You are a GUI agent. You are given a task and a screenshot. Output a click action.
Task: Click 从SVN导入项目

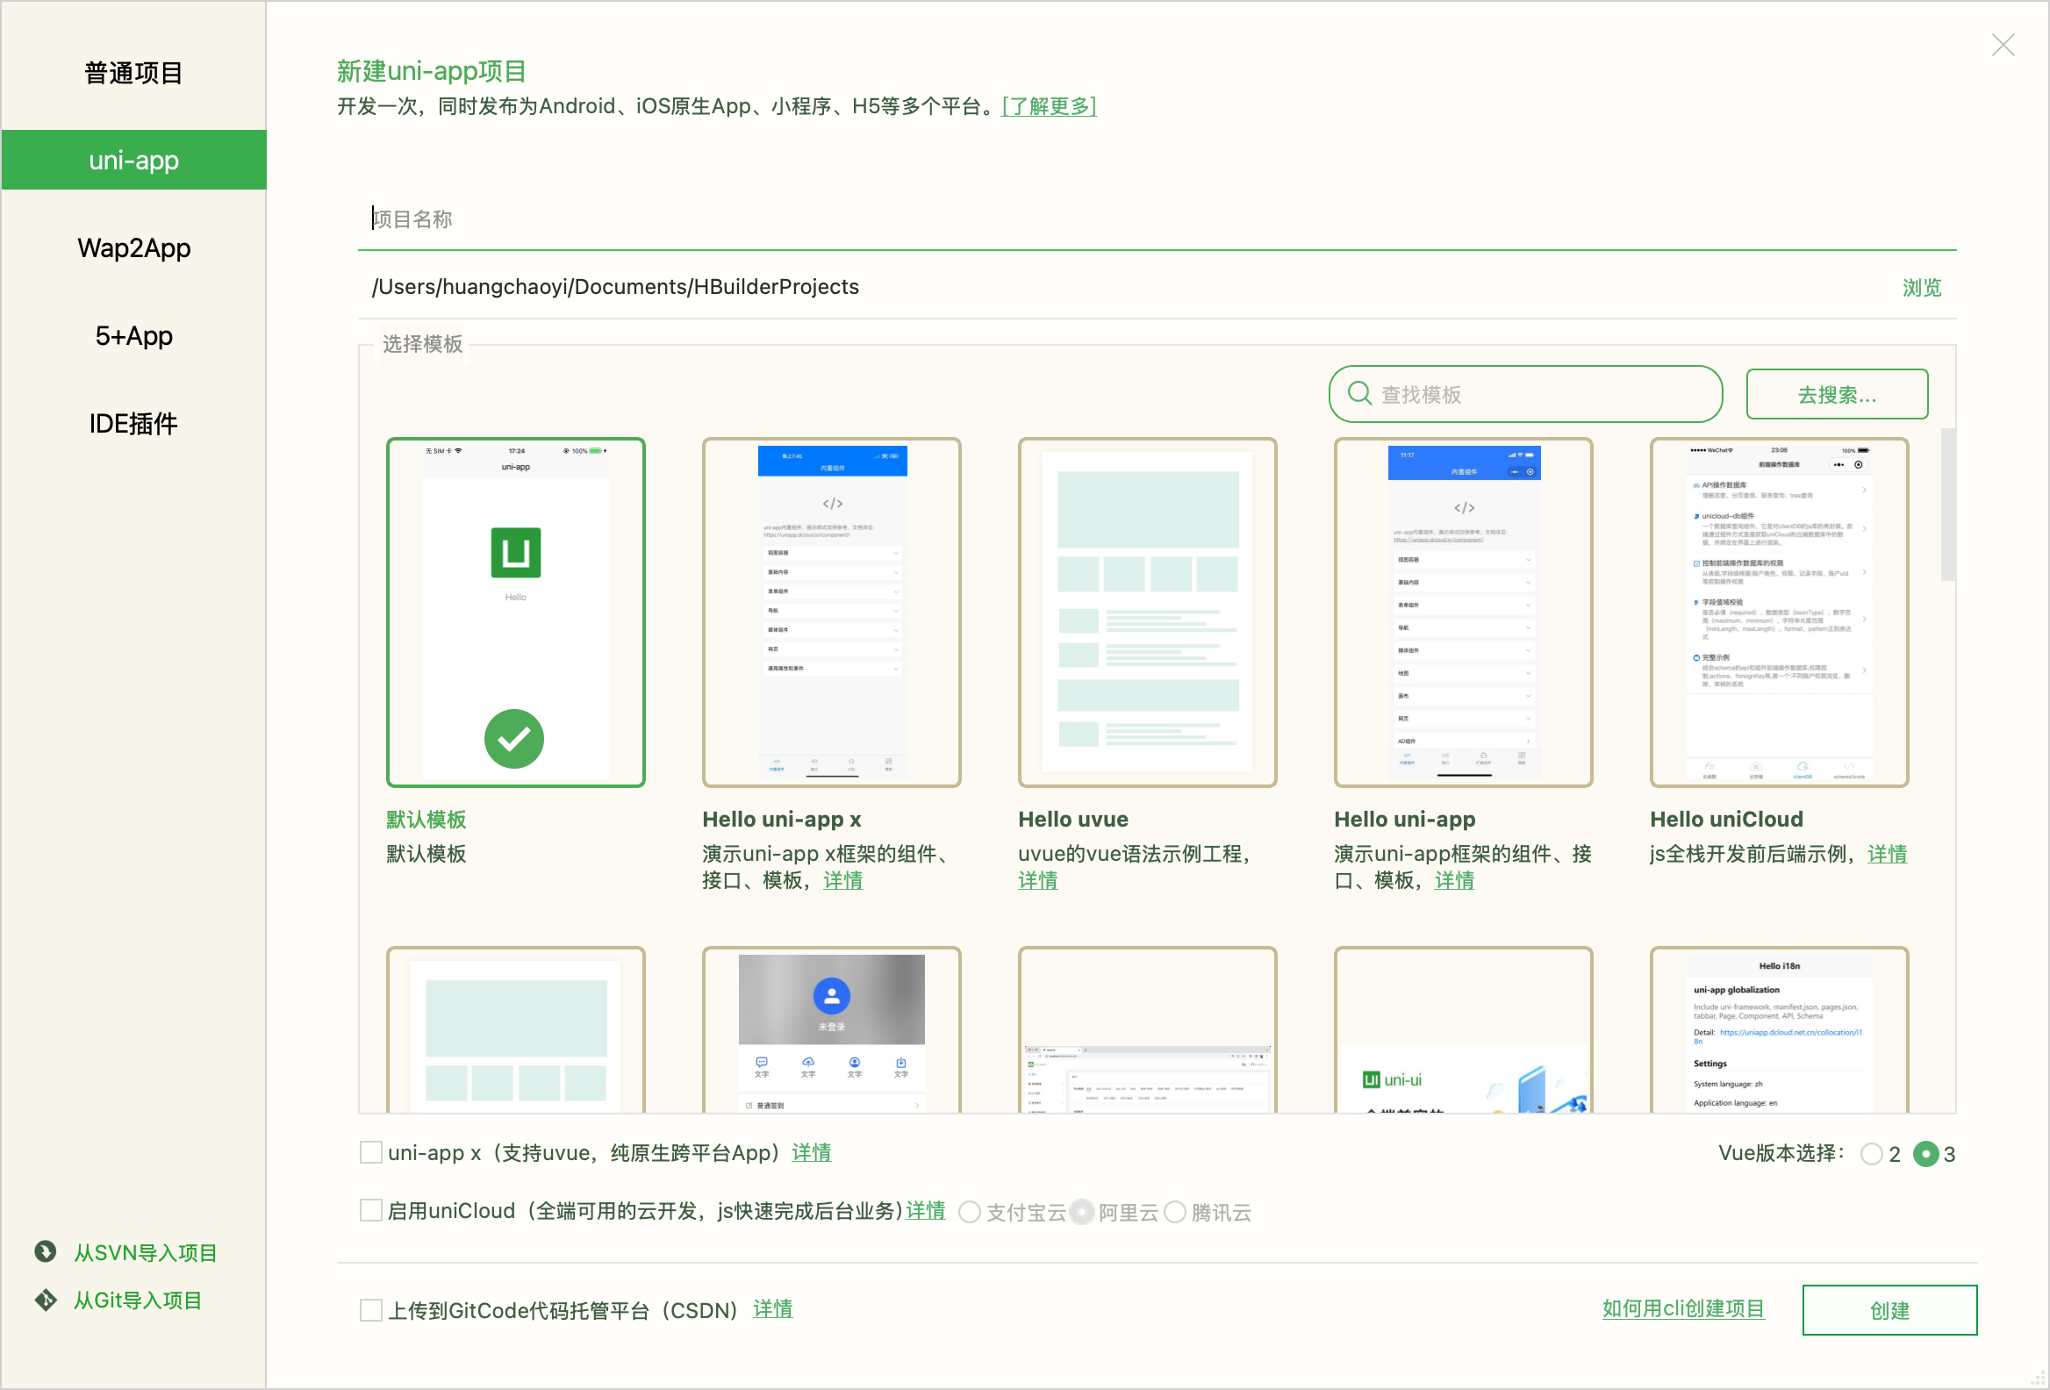pyautogui.click(x=146, y=1252)
